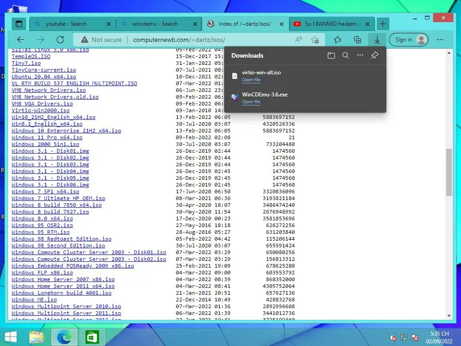The width and height of the screenshot is (461, 346).
Task: Open Collections icon in toolbar
Action: 357,40
